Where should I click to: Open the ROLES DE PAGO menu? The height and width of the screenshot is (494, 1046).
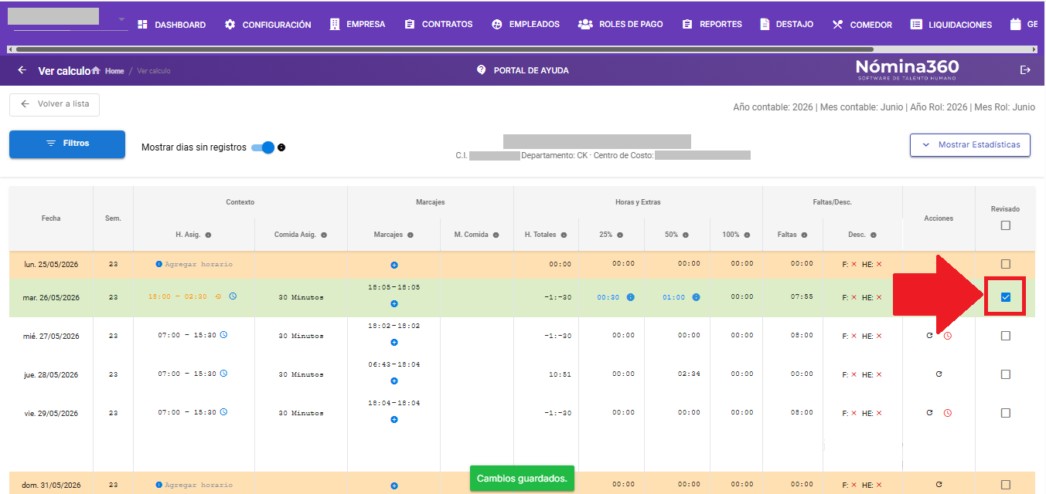[x=621, y=24]
